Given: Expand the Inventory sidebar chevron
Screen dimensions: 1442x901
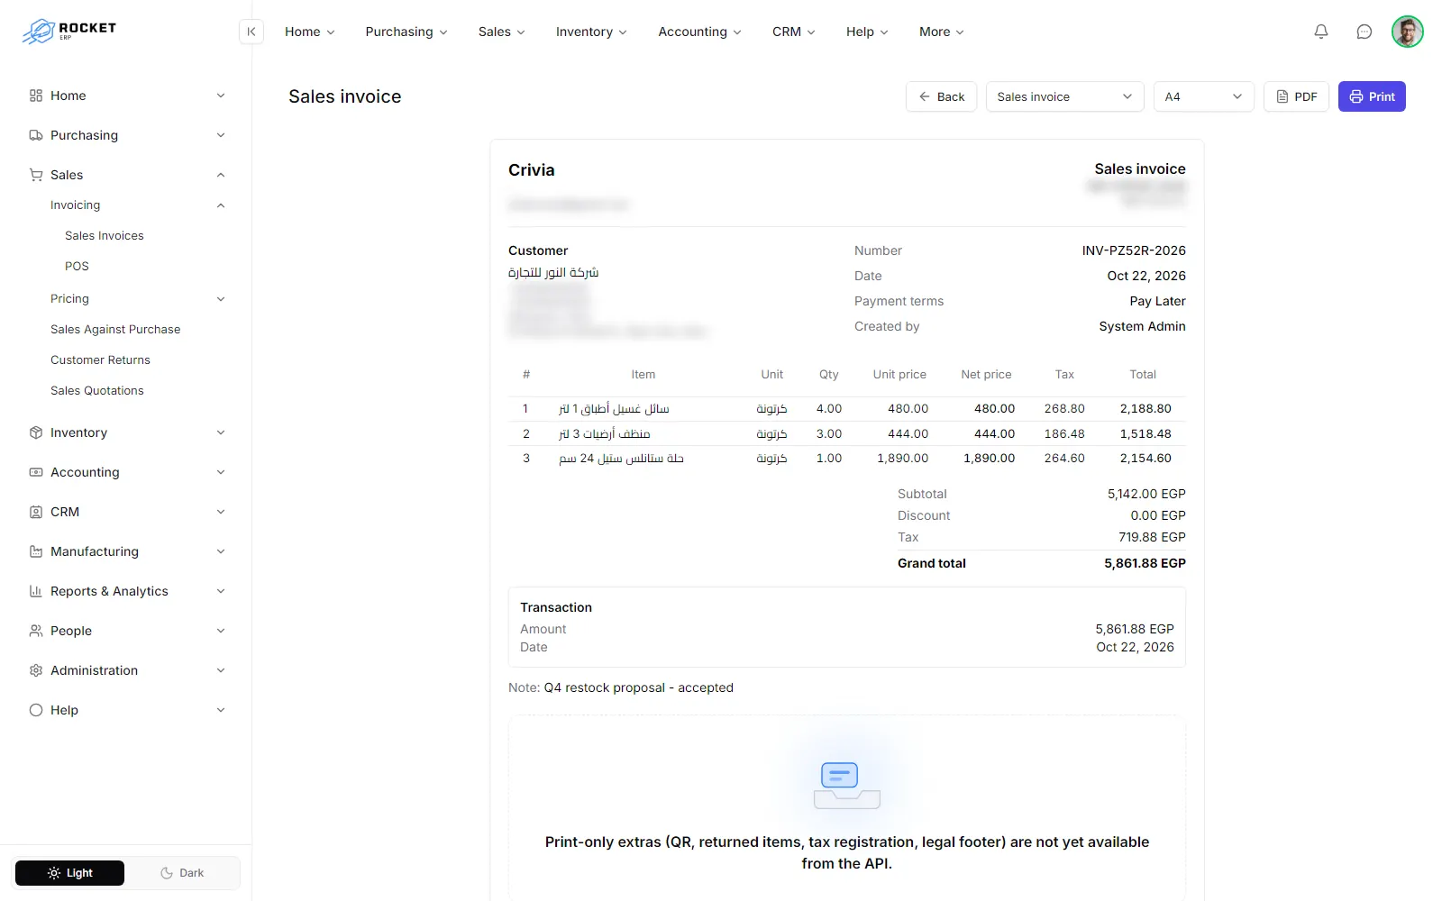Looking at the screenshot, I should 221,432.
